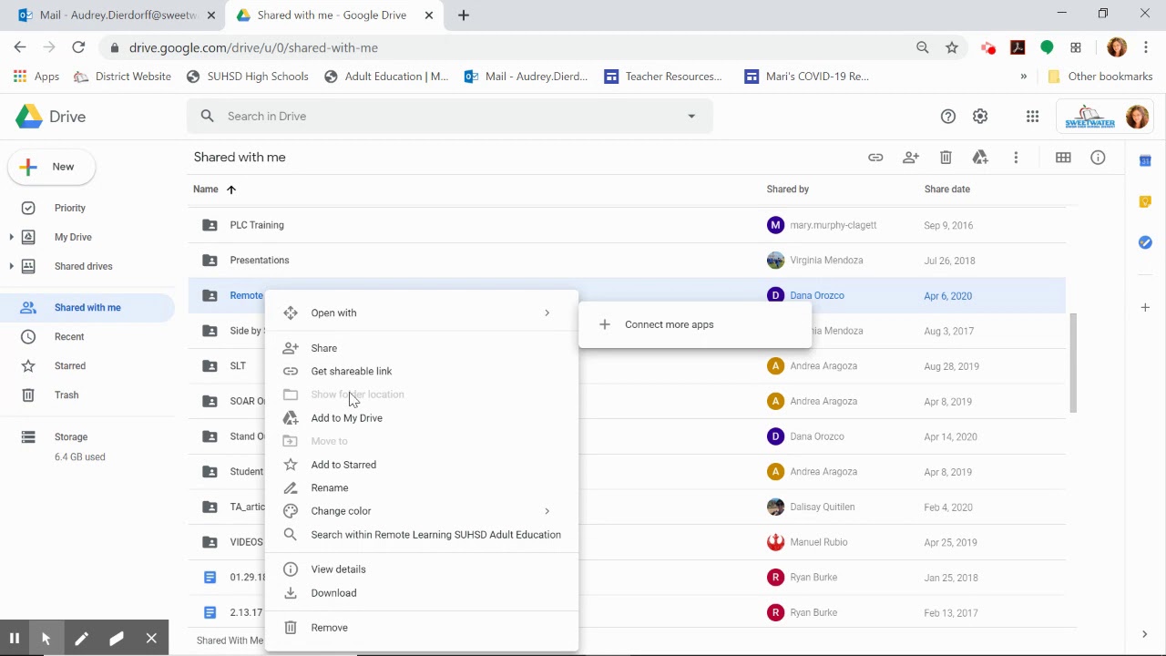Click the New button
This screenshot has height=656, width=1166.
[52, 167]
